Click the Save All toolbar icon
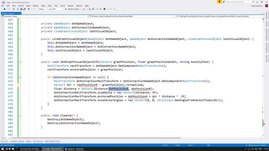Image resolution: width=269 pixels, height=151 pixels. pyautogui.click(x=24, y=9)
